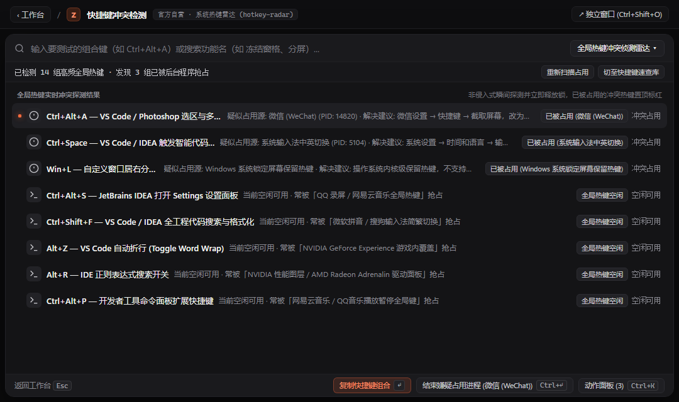The height and width of the screenshot is (402, 679).
Task: Select Ctrl+Alt+P — 开发者工具命令面板 row title
Action: click(x=130, y=301)
